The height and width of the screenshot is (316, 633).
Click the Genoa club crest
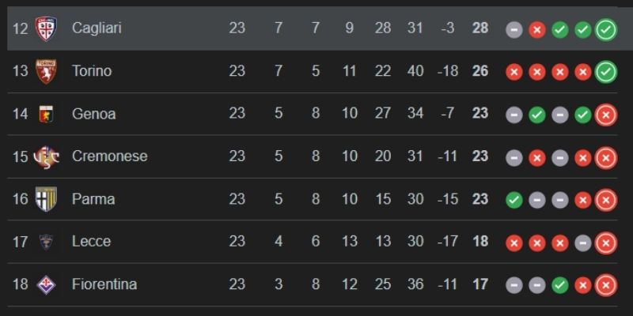(46, 114)
